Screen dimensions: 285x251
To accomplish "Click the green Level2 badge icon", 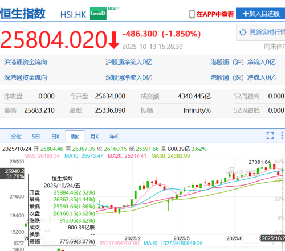I will pos(98,14).
